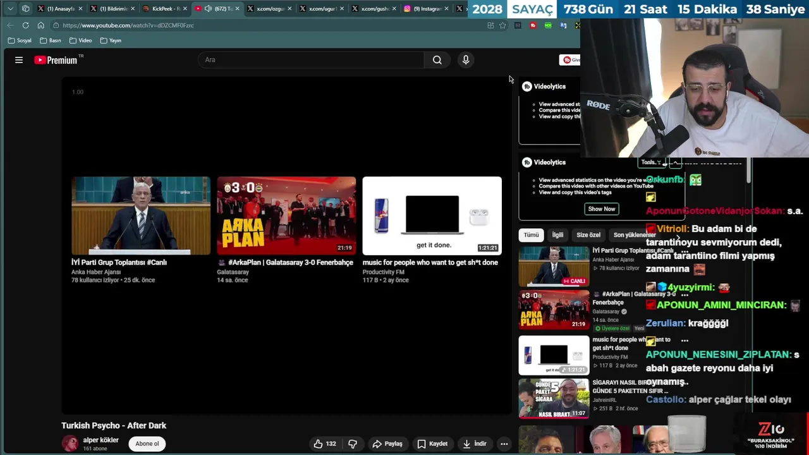Open the workspaces icon beside tab list
809x455 pixels.
25,9
